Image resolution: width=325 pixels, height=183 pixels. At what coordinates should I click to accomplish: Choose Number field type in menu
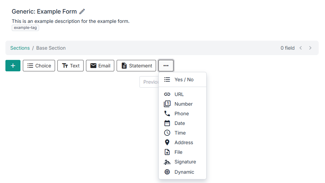click(183, 104)
